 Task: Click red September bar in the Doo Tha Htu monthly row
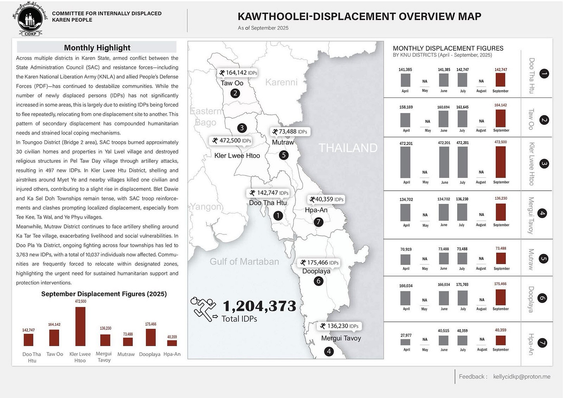pos(500,80)
